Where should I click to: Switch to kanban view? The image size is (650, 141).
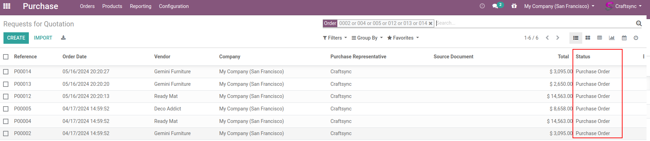pos(588,38)
